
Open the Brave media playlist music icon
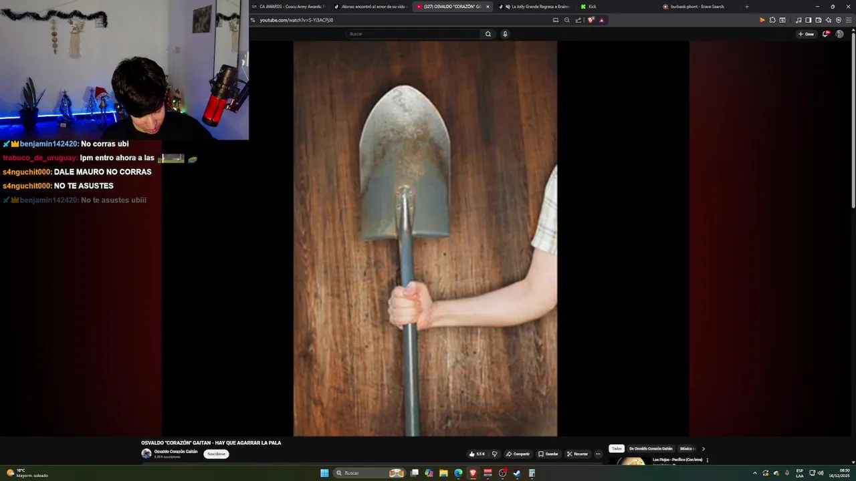tap(798, 20)
